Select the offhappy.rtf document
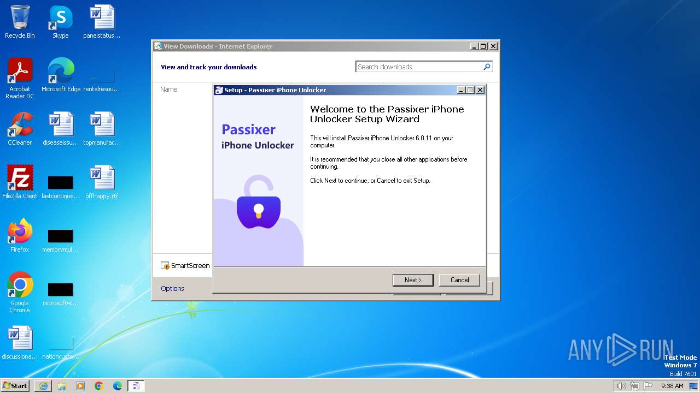The height and width of the screenshot is (393, 700). point(102,182)
